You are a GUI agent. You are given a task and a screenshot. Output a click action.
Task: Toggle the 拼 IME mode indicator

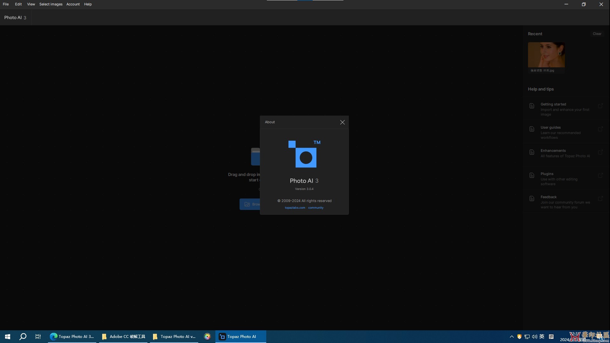click(x=551, y=337)
